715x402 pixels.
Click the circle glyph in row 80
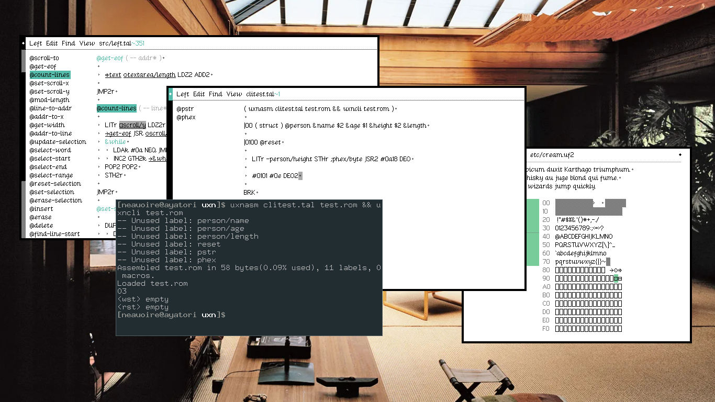(x=616, y=270)
